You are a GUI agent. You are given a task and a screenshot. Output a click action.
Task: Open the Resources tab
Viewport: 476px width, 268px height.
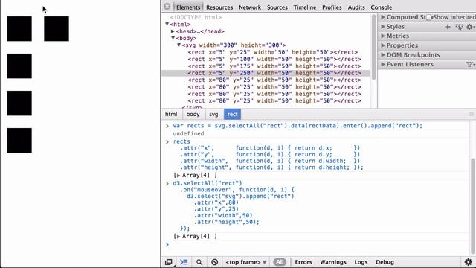219,7
